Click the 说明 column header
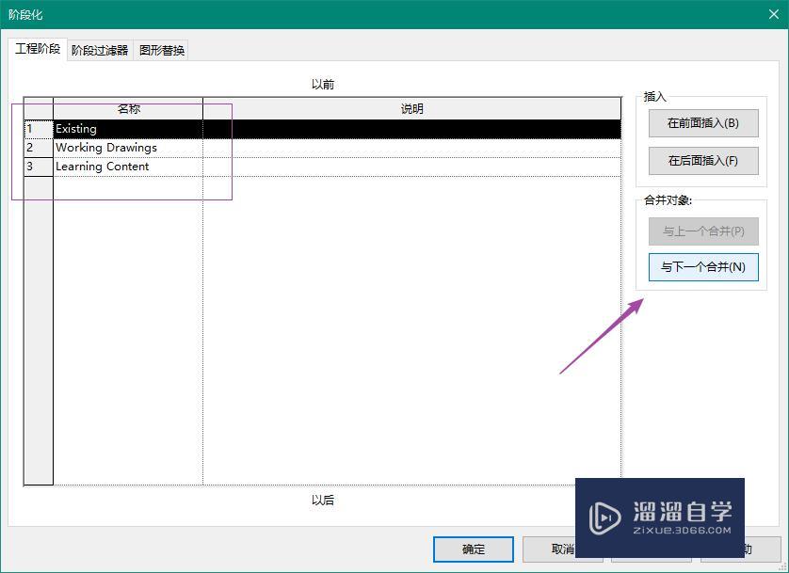The image size is (789, 573). tap(412, 108)
